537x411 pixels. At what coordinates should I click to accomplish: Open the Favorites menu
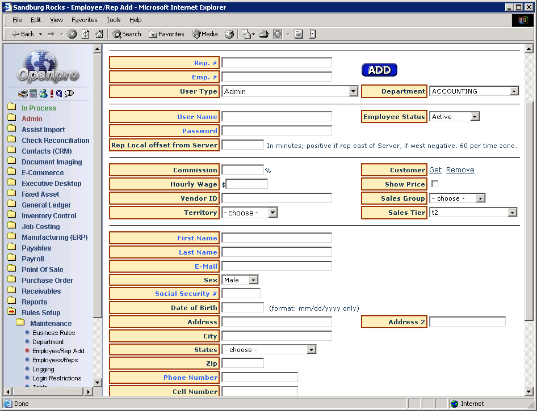point(84,20)
